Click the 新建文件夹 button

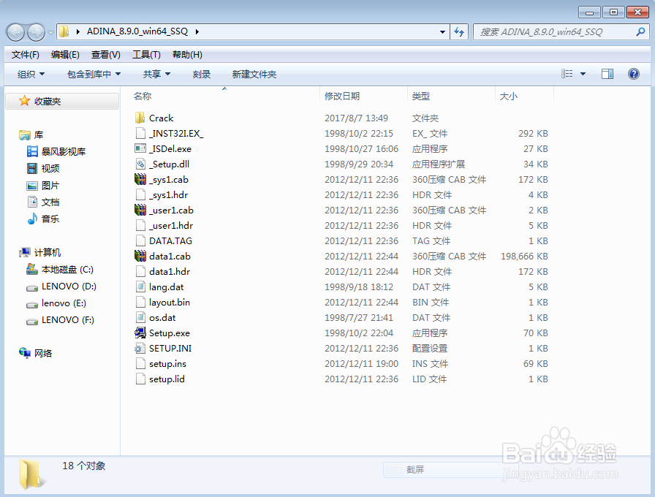pos(254,74)
